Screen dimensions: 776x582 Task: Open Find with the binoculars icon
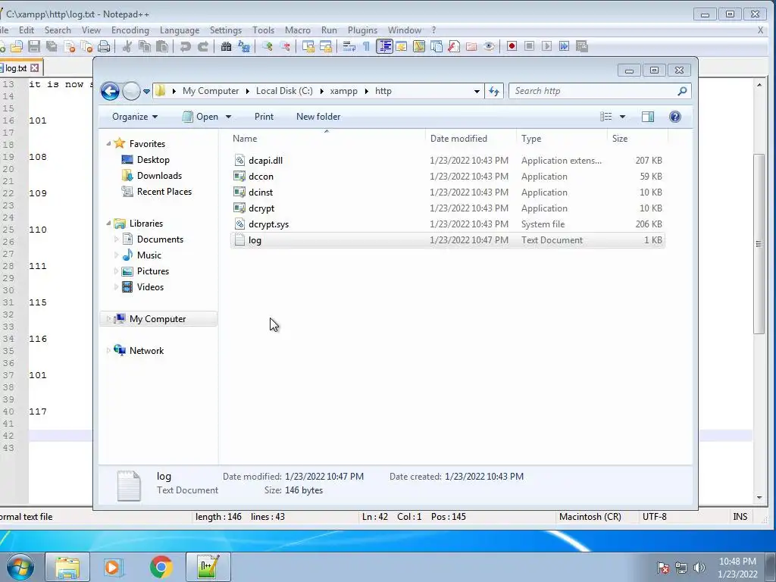226,46
